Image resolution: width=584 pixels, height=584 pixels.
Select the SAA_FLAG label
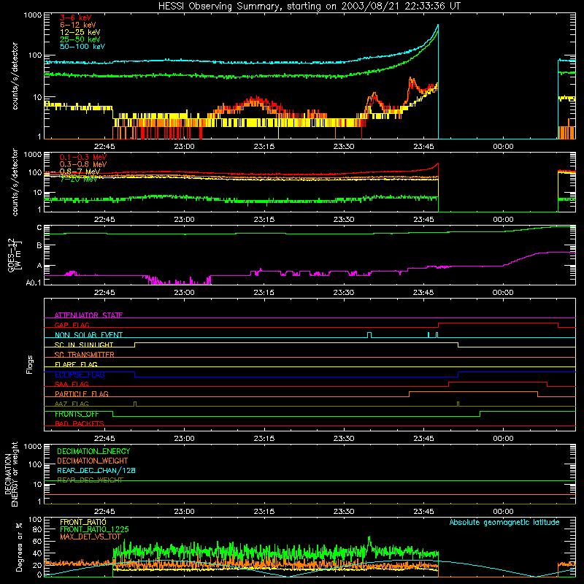pos(72,384)
